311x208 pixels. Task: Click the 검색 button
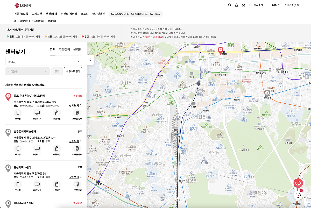[57, 71]
